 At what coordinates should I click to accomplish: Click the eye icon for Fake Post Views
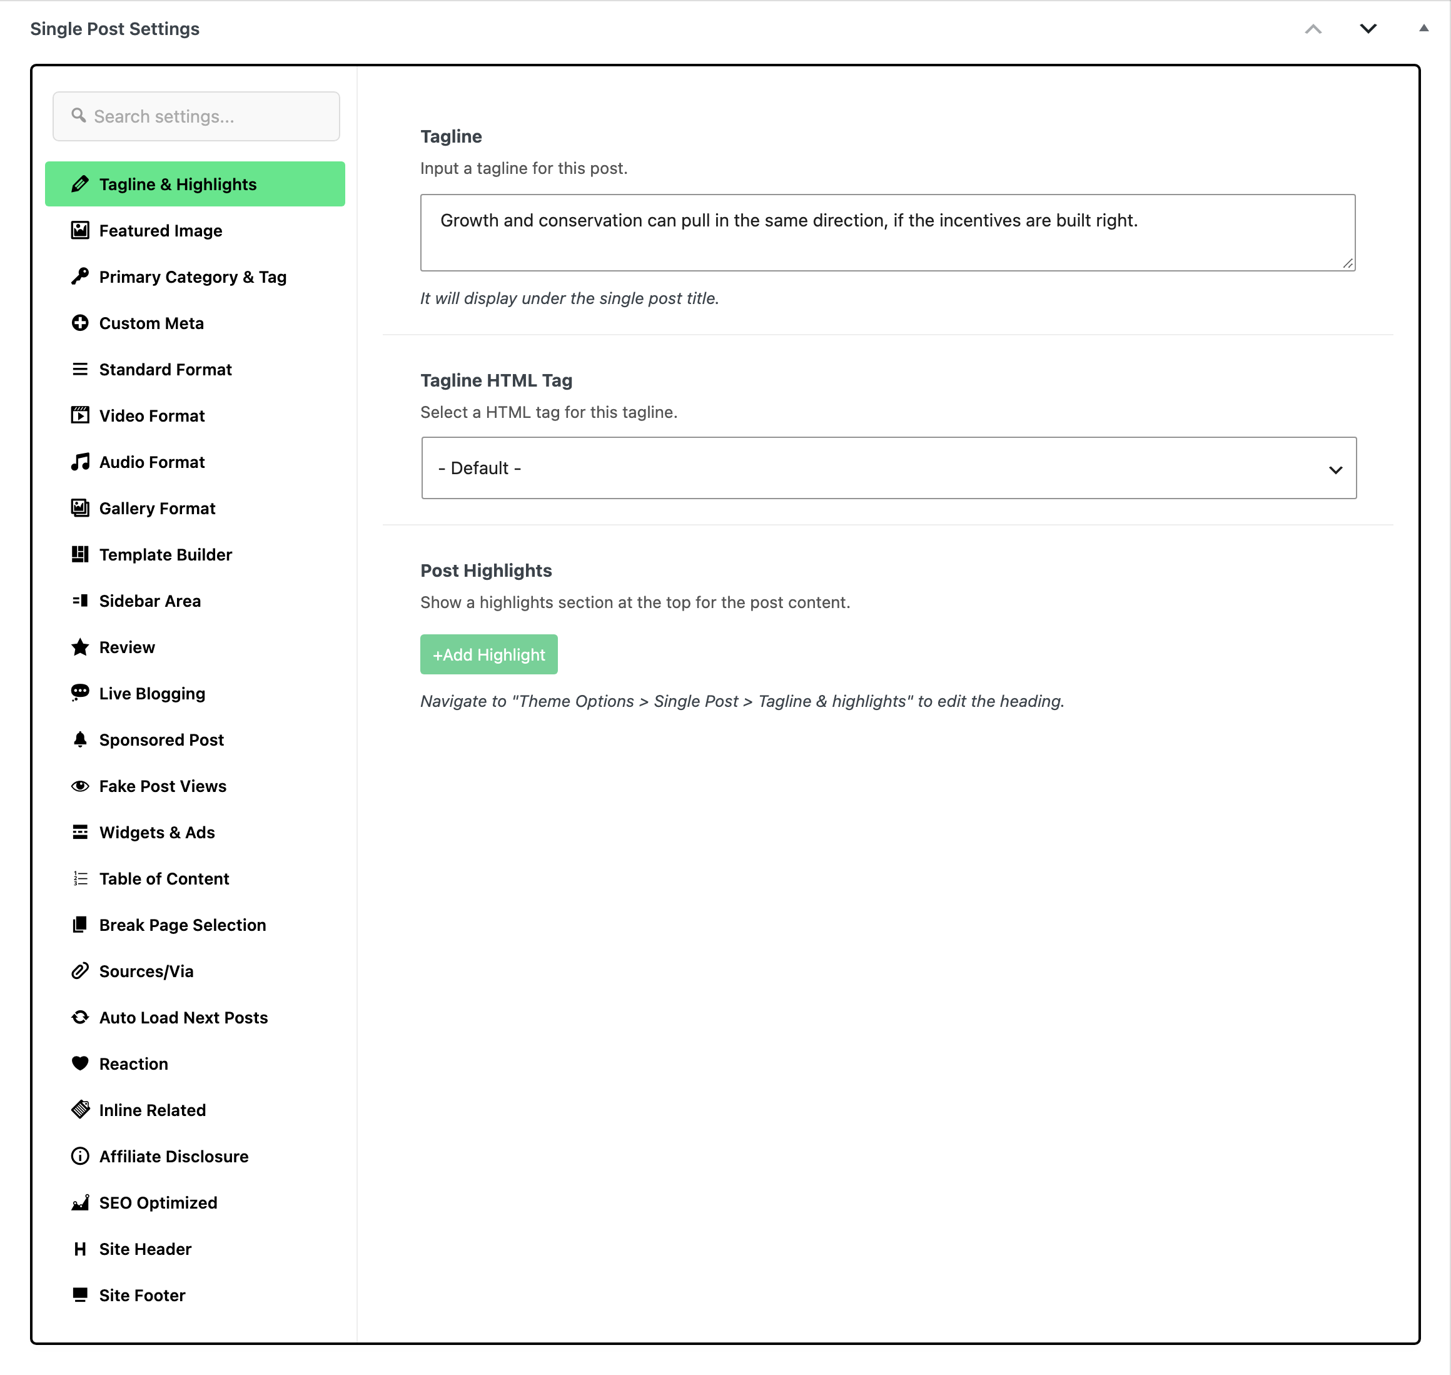[80, 786]
